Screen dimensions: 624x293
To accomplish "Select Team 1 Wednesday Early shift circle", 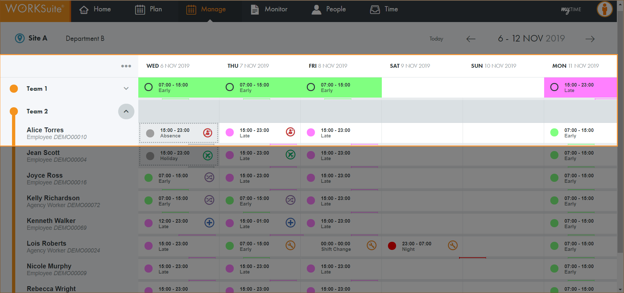I will (149, 87).
